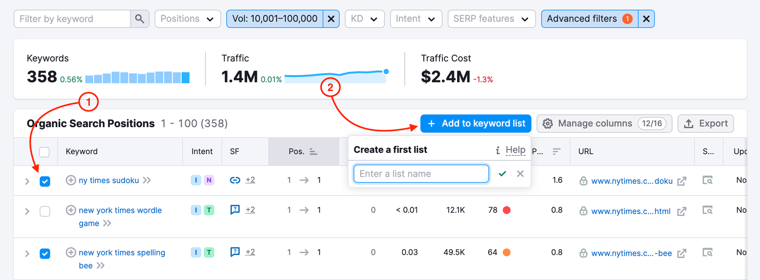760x280 pixels.
Task: Focus the Enter a list name field
Action: pos(421,174)
